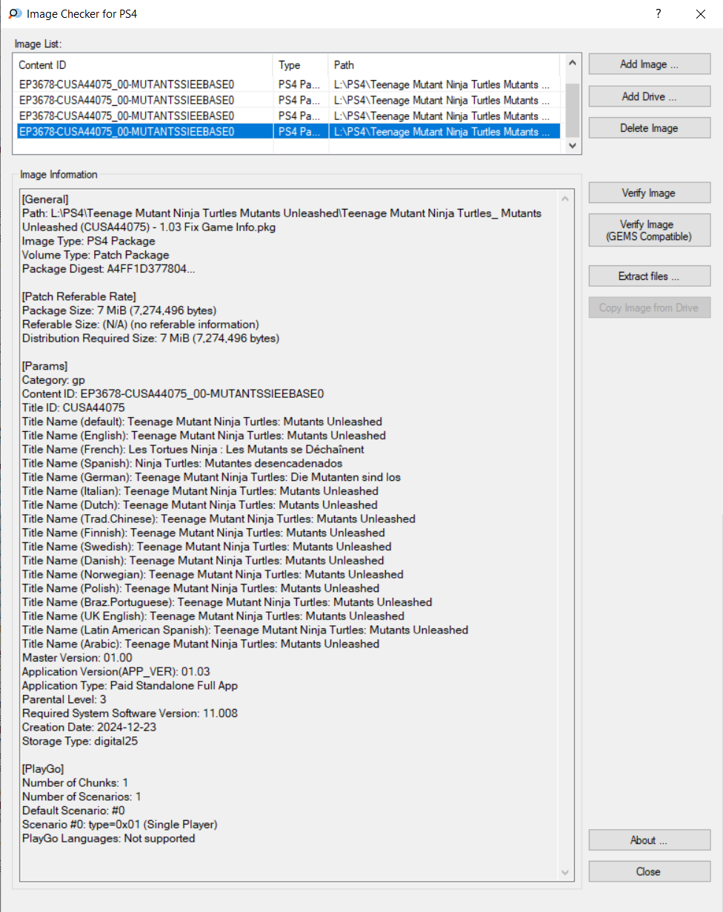Click the Image List scrollbar down arrow
Viewport: 723px width, 912px height.
tap(571, 146)
